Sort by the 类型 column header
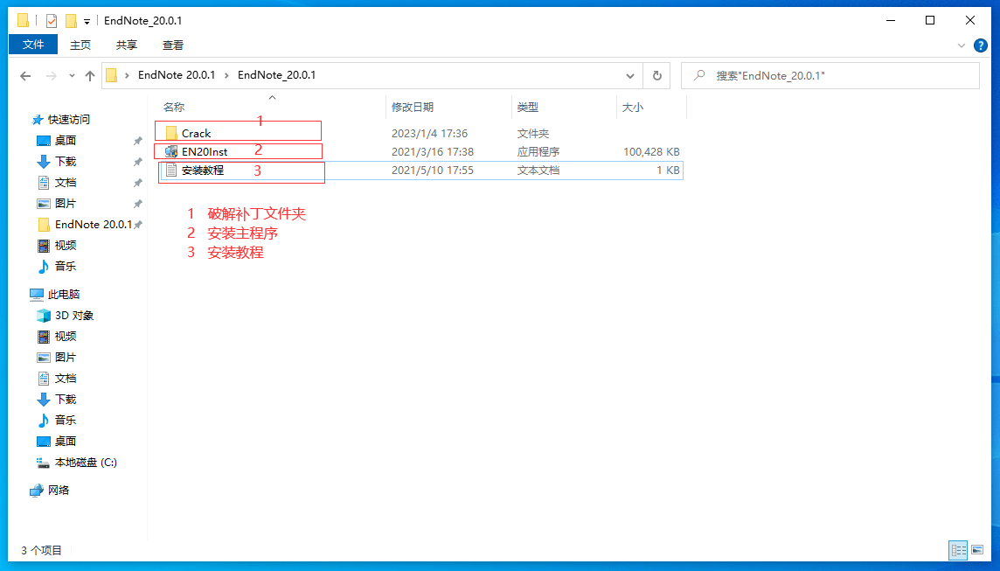The image size is (1000, 571). point(527,108)
